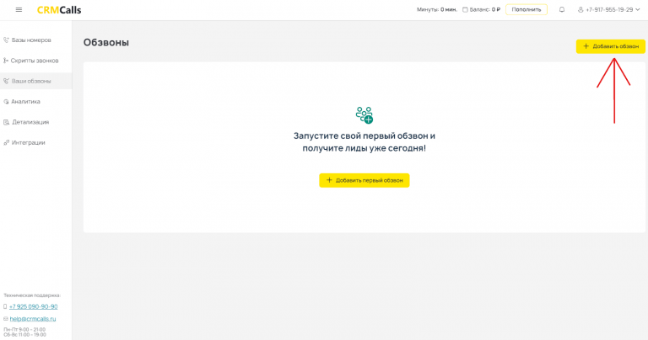Click the Интеграции sidebar icon
Viewport: 648px width, 340px height.
click(6, 142)
